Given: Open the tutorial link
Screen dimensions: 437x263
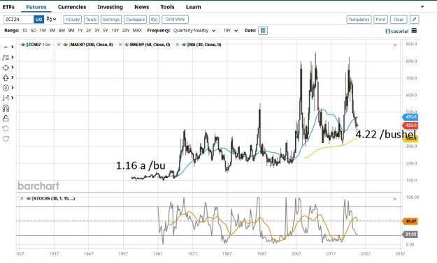Looking at the screenshot, I should point(397,31).
